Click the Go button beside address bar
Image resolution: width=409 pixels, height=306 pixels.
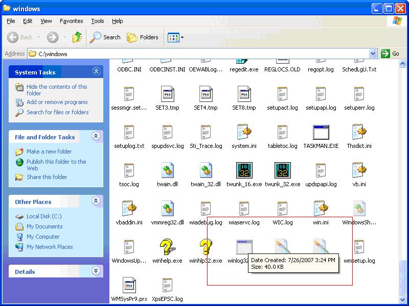[x=390, y=54]
